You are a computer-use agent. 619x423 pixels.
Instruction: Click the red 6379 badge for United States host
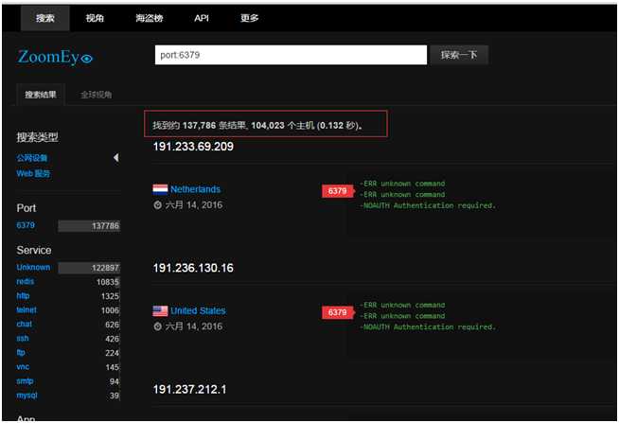tap(338, 312)
